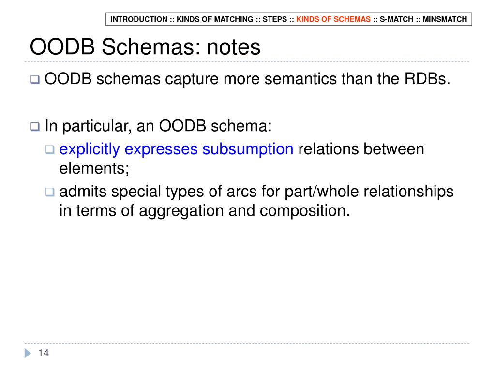
Task: Go to the STEPS section
Action: [x=275, y=19]
